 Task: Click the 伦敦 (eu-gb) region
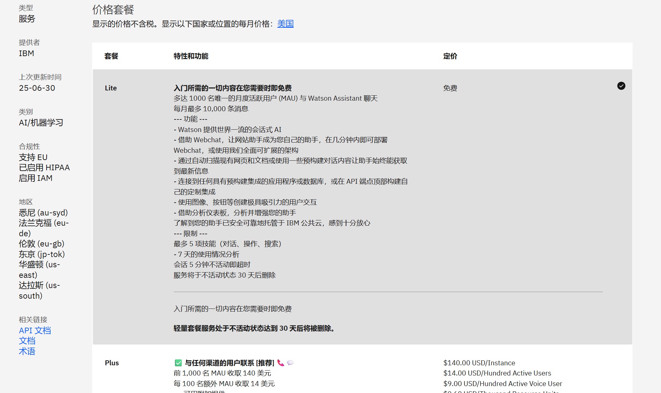42,244
